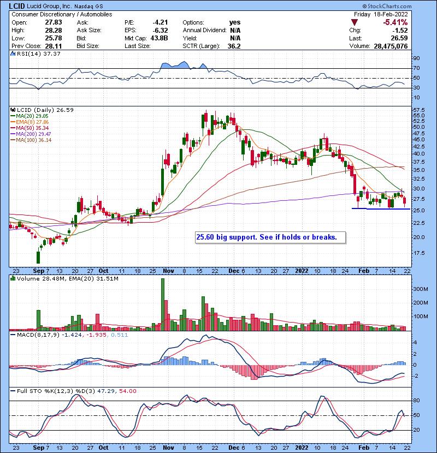Click the blue horizontal support line near 25.60
437x453 pixels.
381,208
